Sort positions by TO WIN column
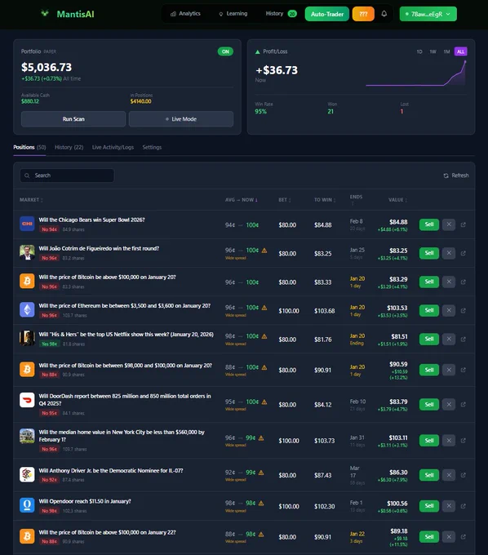 tap(325, 200)
